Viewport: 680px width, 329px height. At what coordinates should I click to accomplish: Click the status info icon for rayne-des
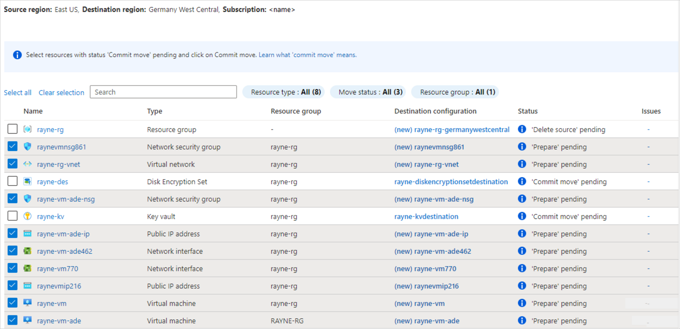522,181
